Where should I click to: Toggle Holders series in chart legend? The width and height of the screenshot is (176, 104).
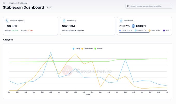[98, 49]
